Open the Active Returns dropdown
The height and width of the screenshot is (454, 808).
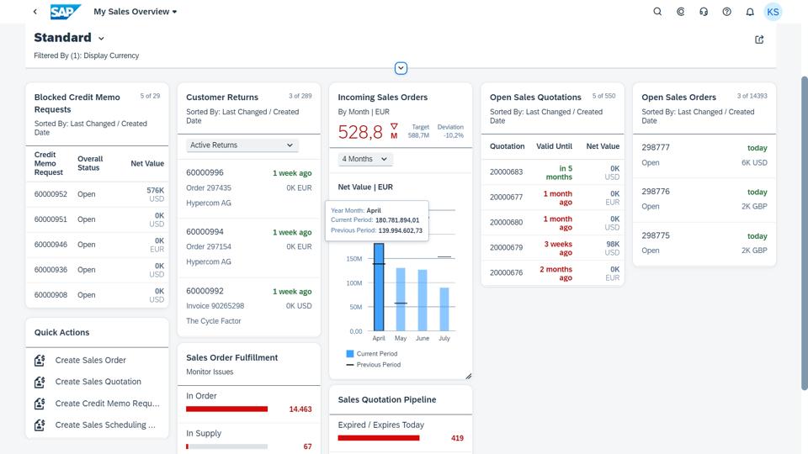242,145
